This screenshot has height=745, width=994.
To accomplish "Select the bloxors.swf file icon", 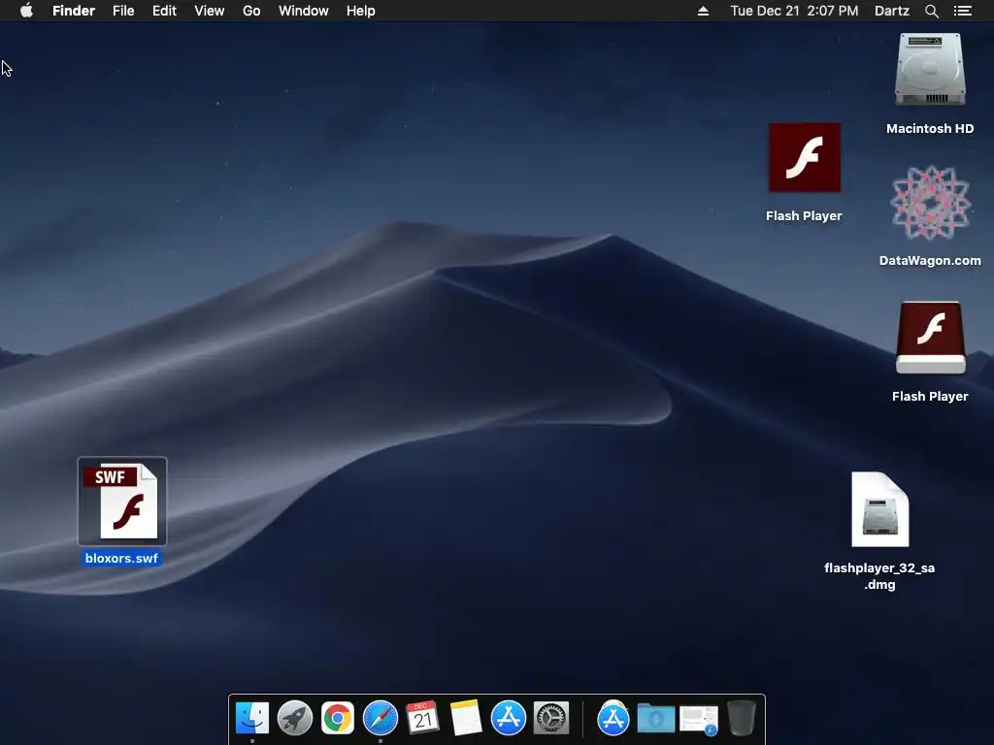I will tap(122, 502).
